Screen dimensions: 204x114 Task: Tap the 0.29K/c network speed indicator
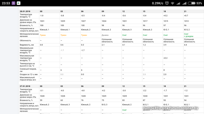(158, 3)
